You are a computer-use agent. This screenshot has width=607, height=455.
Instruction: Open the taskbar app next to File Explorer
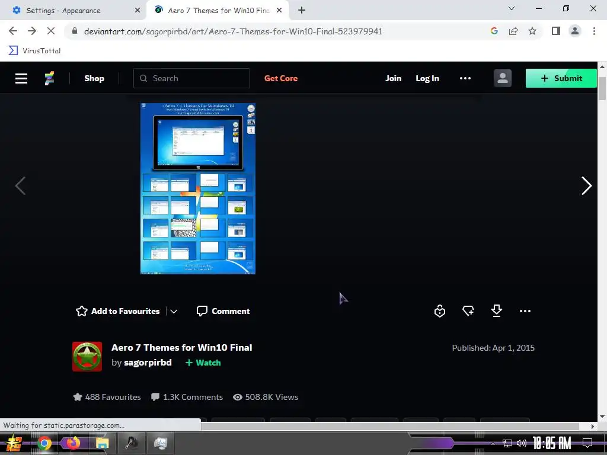(132, 443)
